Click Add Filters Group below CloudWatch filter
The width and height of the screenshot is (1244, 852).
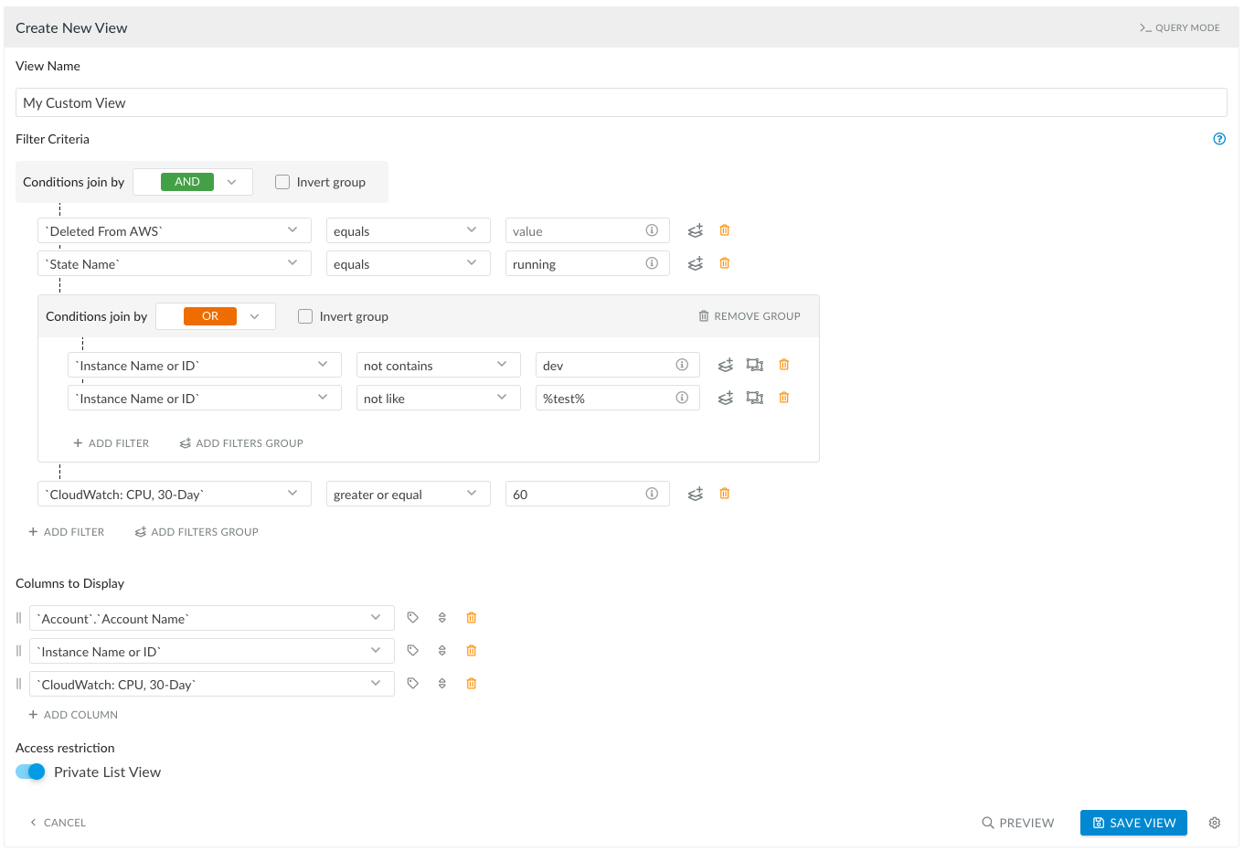(x=197, y=532)
